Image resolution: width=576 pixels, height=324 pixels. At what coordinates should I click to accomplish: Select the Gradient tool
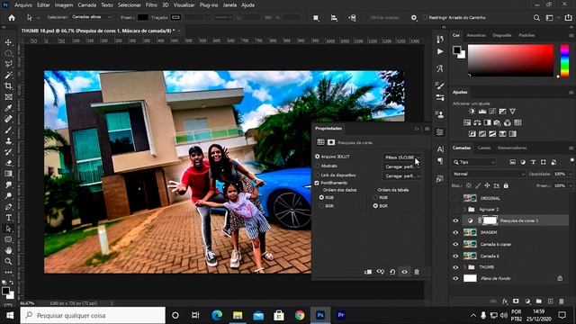[8, 174]
